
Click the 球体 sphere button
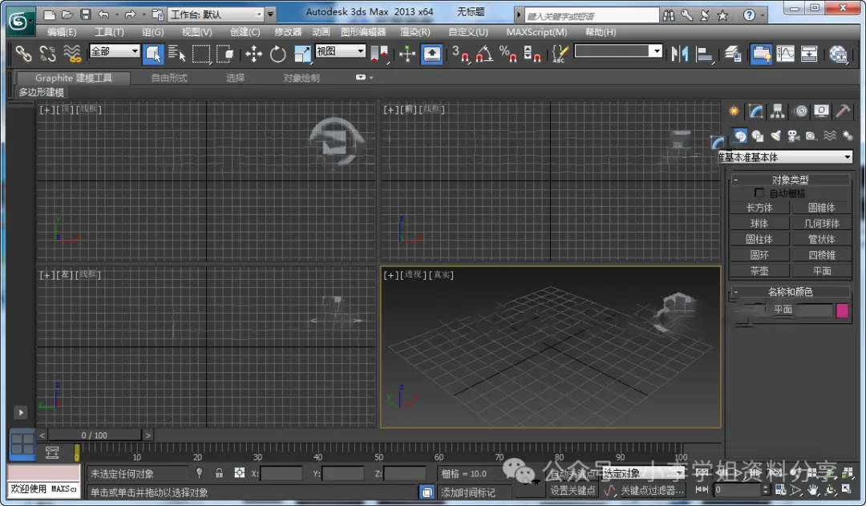(x=759, y=223)
